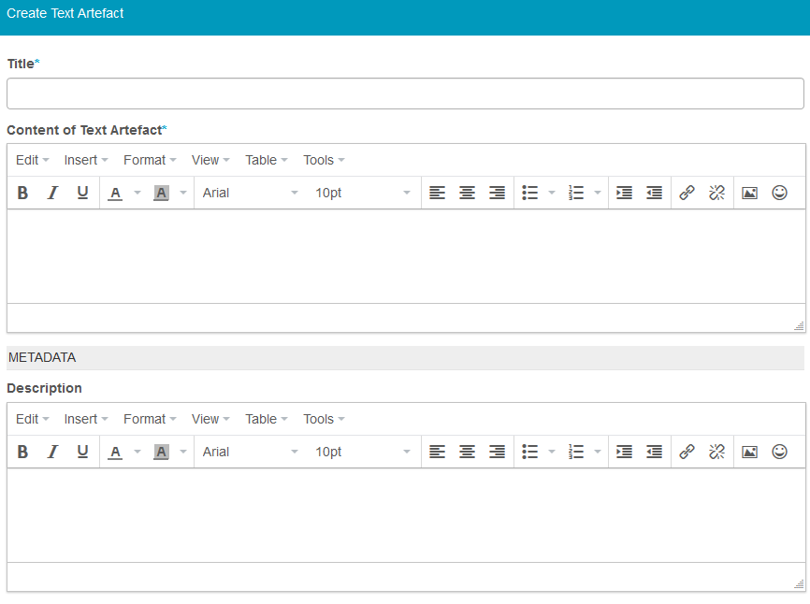This screenshot has width=810, height=604.
Task: Open the Table menu in Description editor
Action: point(267,419)
